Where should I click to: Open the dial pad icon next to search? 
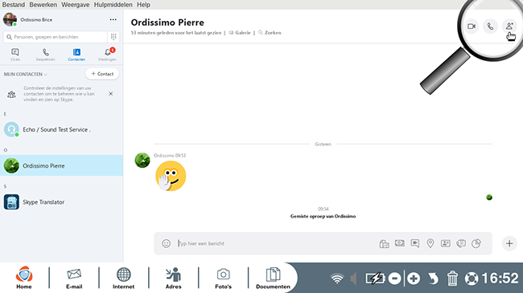coord(113,37)
